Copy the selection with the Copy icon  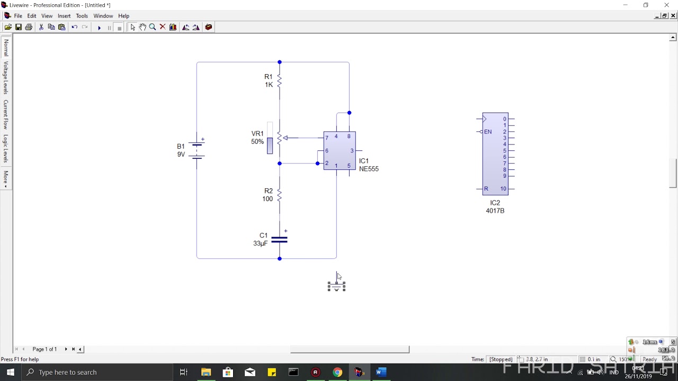(51, 27)
